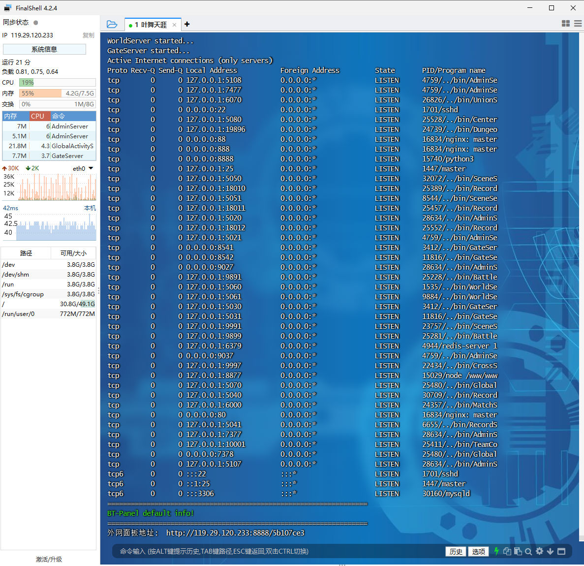Open the 历史 command history button
The image size is (584, 566).
(456, 551)
